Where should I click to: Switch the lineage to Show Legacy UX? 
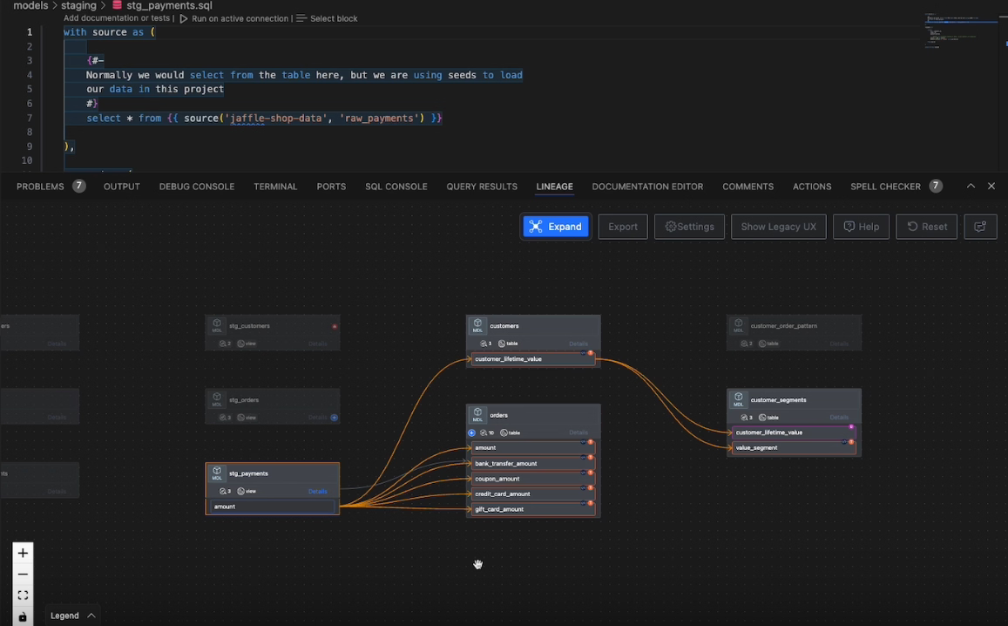pyautogui.click(x=778, y=227)
